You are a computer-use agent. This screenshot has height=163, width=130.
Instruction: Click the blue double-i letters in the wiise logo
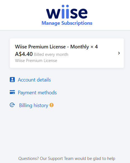point(65,12)
